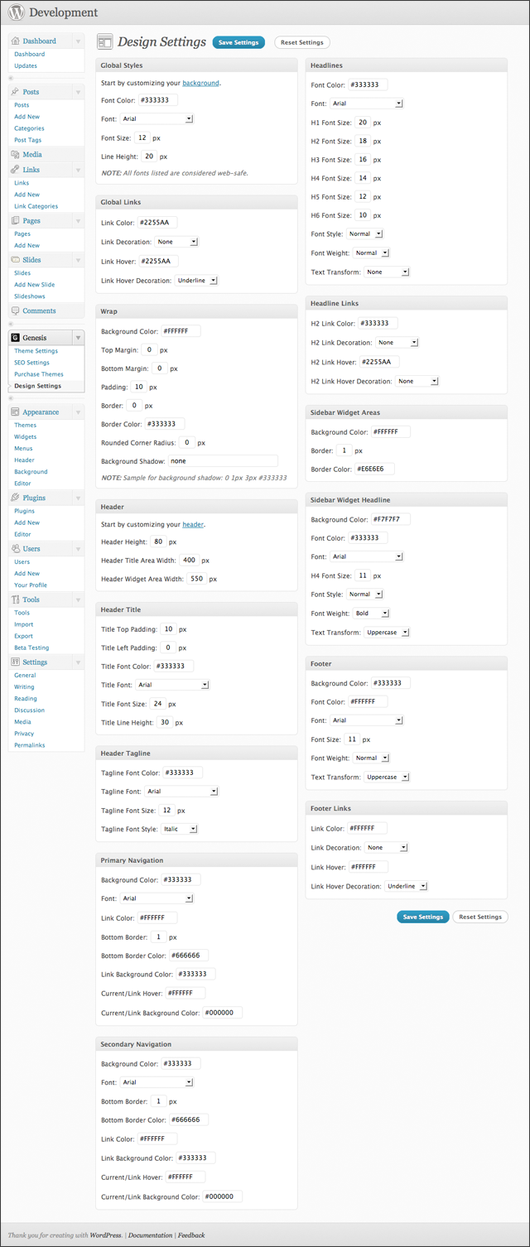Click the Plugins plug icon
This screenshot has width=530, height=1247.
pos(16,498)
